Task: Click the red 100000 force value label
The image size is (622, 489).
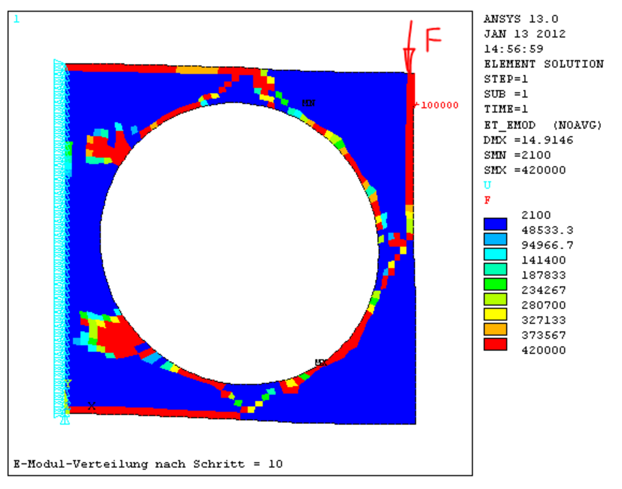Action: (439, 106)
